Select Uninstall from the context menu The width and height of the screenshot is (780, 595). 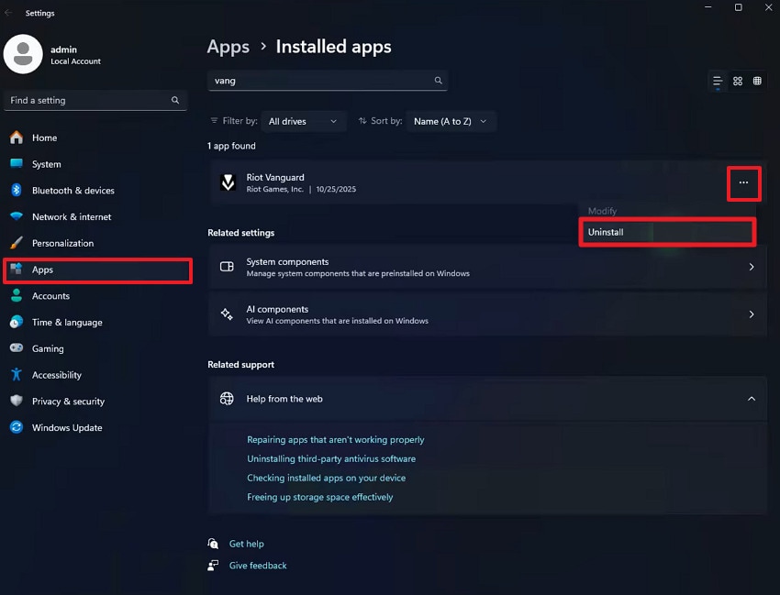(667, 232)
